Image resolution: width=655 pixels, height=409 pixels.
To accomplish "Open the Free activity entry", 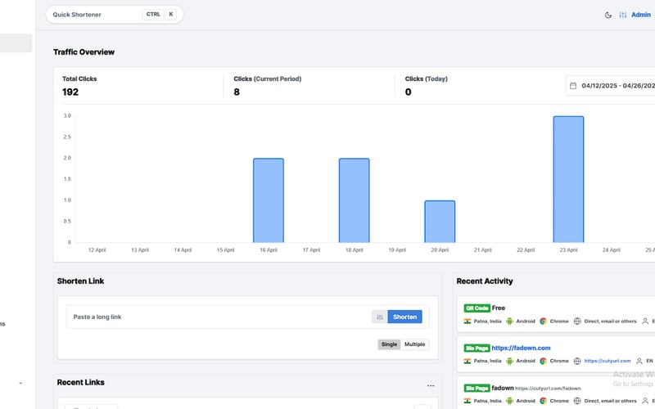I will click(x=499, y=308).
